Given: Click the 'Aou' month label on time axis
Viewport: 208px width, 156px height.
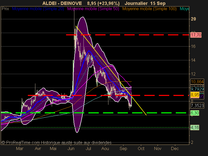Looking at the screenshot, I should tap(105, 148).
